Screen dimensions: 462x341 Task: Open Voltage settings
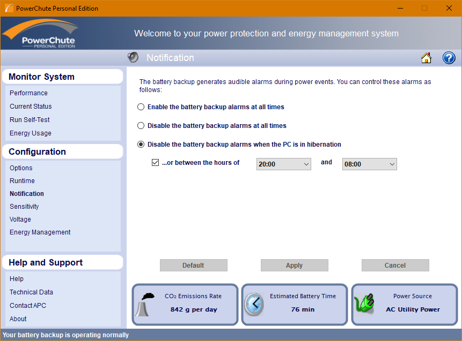[x=20, y=219]
